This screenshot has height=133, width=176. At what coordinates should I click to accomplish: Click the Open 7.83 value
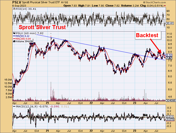pos(70,6)
